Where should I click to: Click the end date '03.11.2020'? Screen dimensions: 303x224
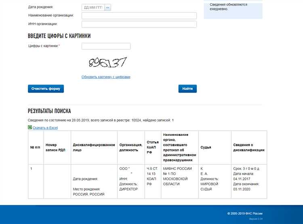(242, 189)
